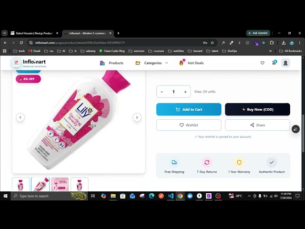305x229 pixels.
Task: Add product to Wishlist
Action: point(189,125)
